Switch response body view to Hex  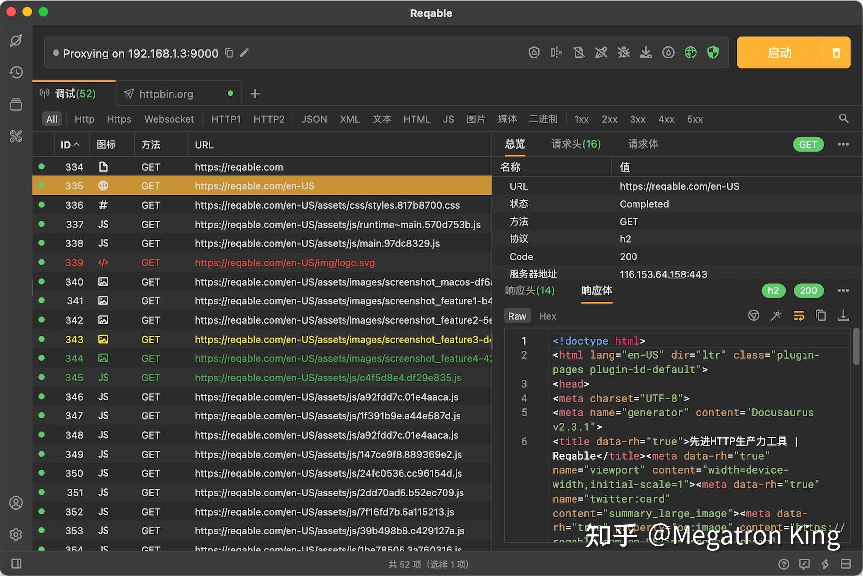547,316
